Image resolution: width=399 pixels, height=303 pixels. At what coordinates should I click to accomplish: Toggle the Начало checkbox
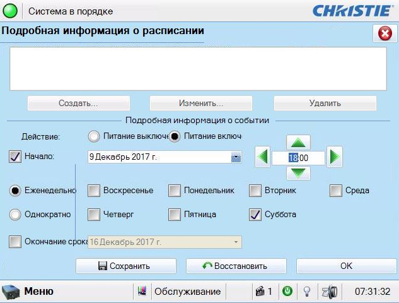(x=16, y=157)
